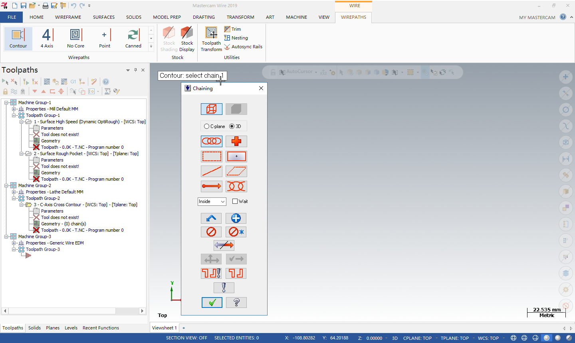The width and height of the screenshot is (575, 343).
Task: Select the No Core wirepath
Action: click(75, 38)
